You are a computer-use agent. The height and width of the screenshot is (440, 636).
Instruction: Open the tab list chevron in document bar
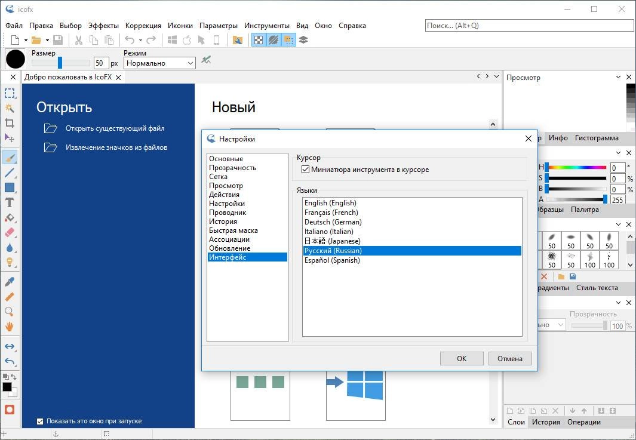click(x=496, y=76)
